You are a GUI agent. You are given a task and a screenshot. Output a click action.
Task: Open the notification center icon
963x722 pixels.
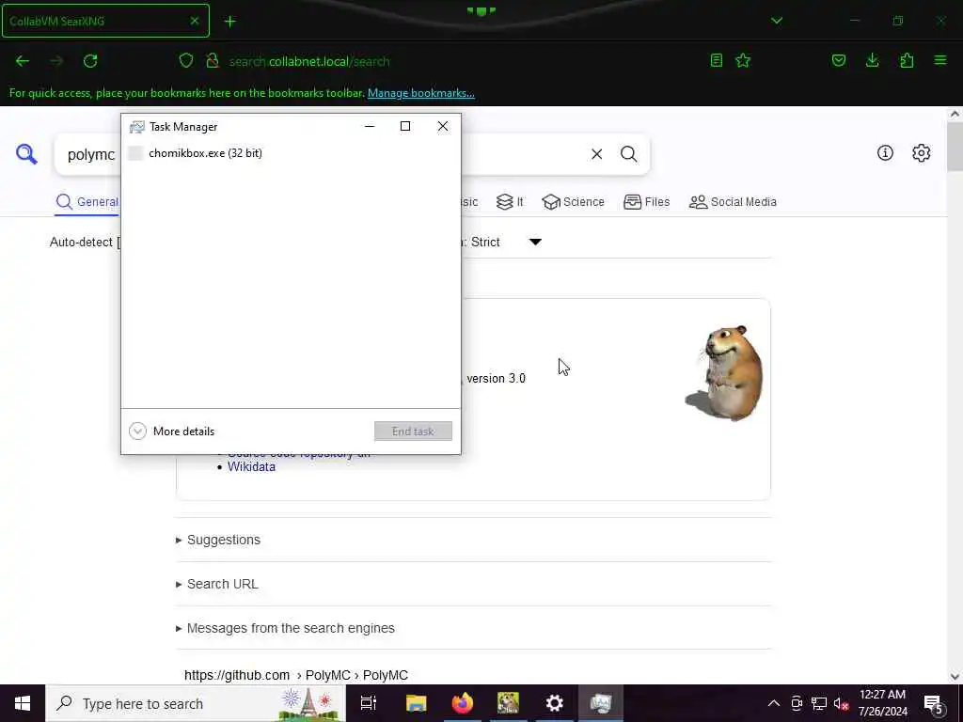[x=934, y=705]
